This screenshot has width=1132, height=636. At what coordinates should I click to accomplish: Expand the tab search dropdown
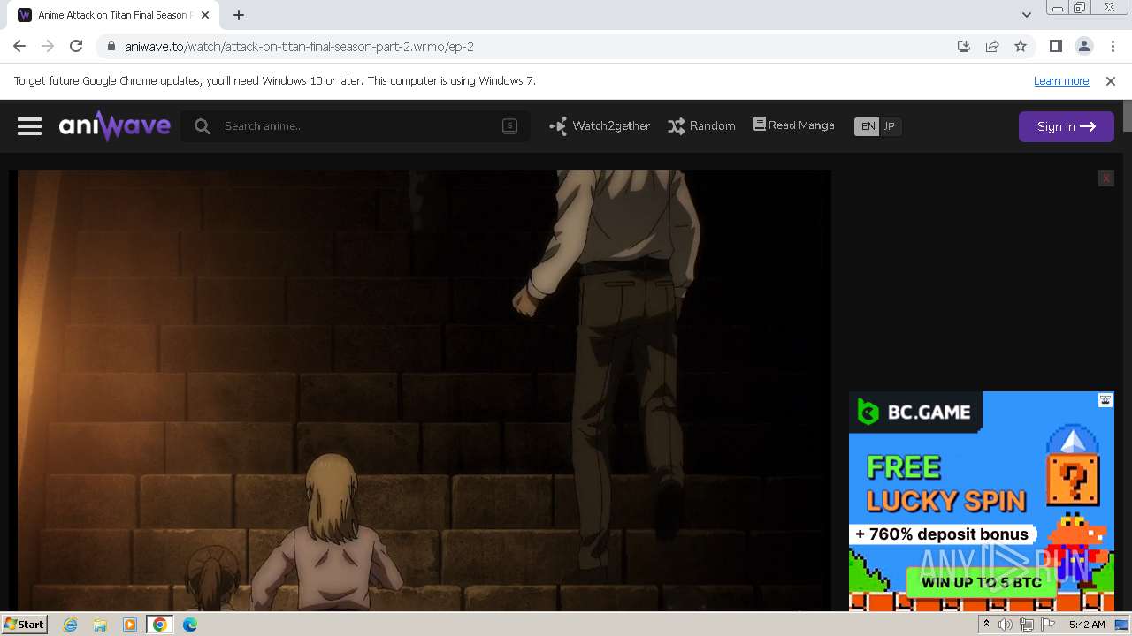[1026, 15]
